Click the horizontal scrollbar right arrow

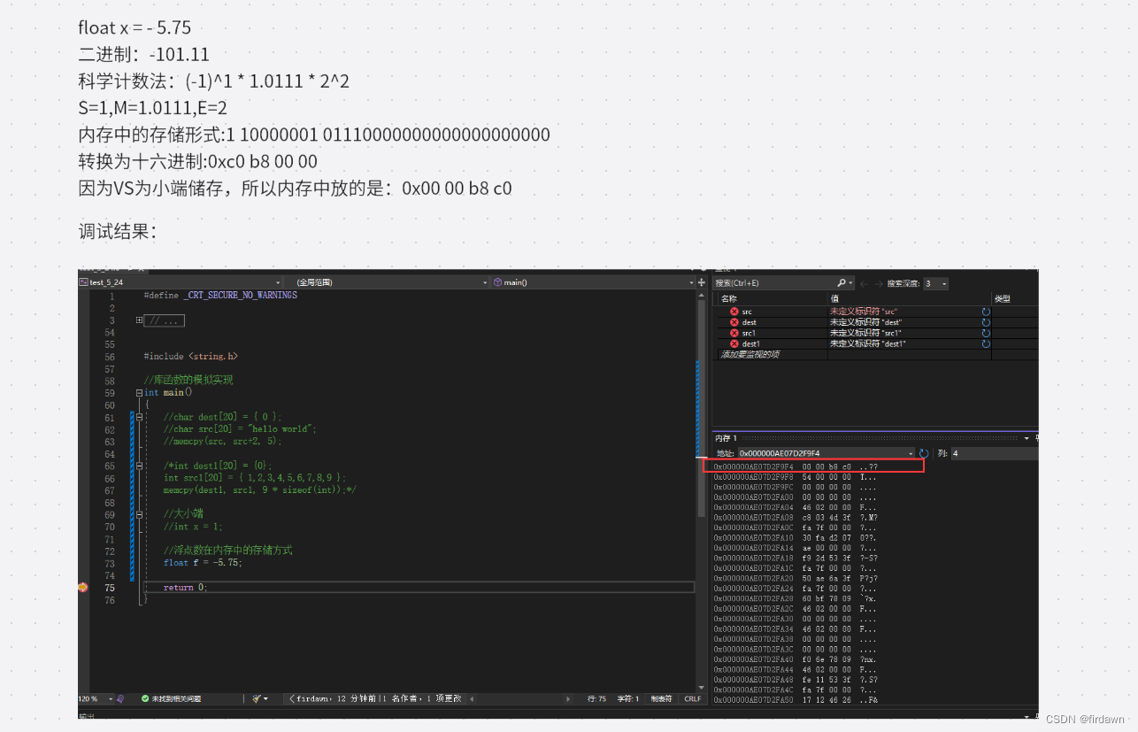(569, 698)
